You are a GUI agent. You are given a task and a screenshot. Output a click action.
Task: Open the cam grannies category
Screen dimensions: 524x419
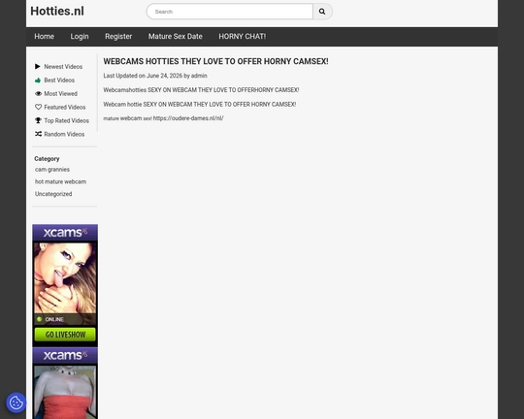52,170
